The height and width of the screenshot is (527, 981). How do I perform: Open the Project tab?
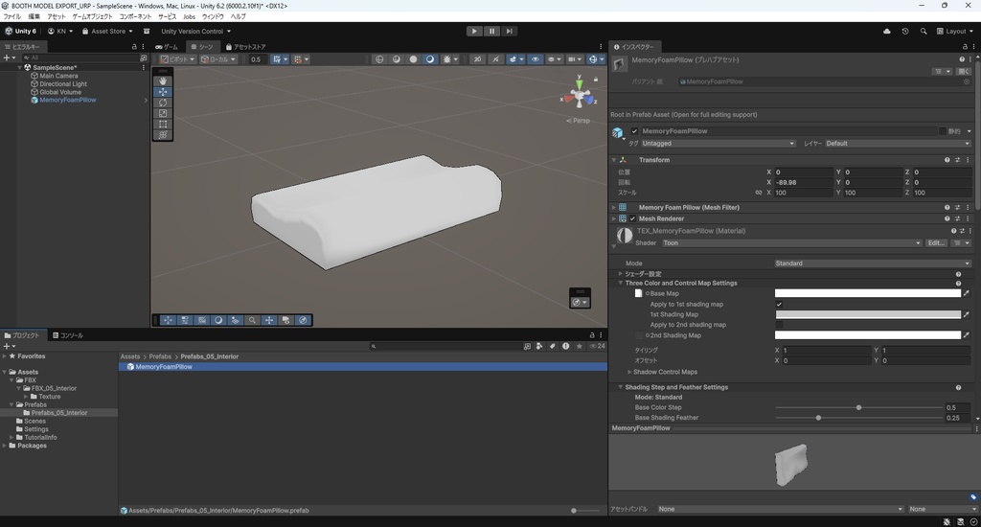[23, 335]
